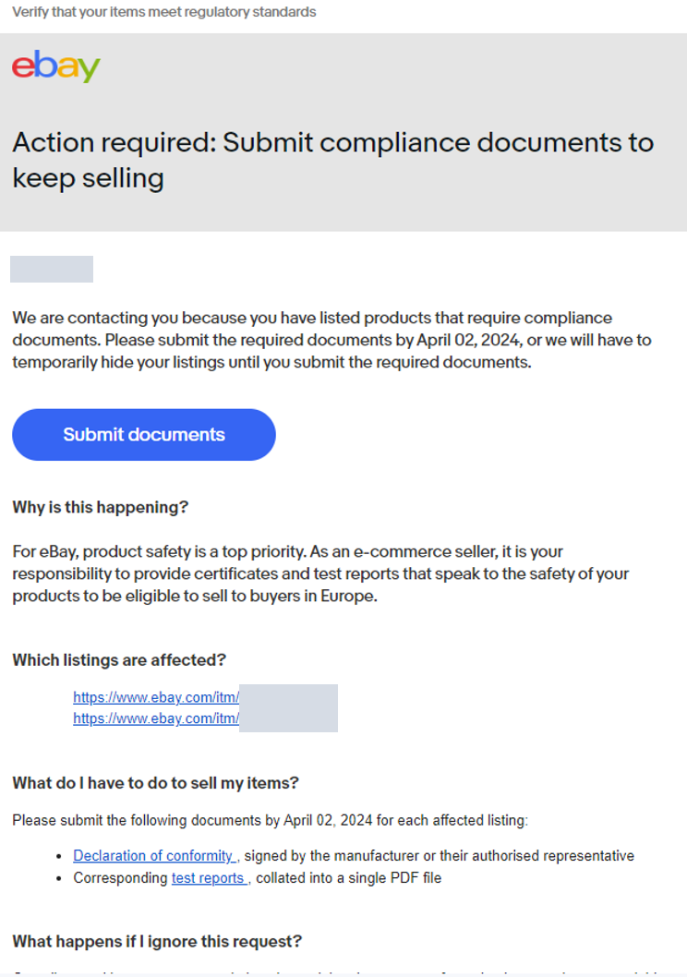Click 'collated into a single PDF file' text
687x977 pixels.
pos(348,878)
